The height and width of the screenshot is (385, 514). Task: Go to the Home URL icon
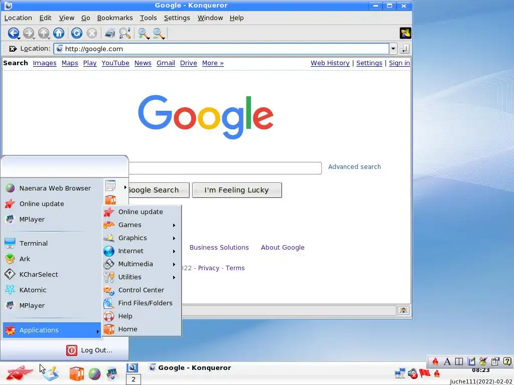click(59, 33)
